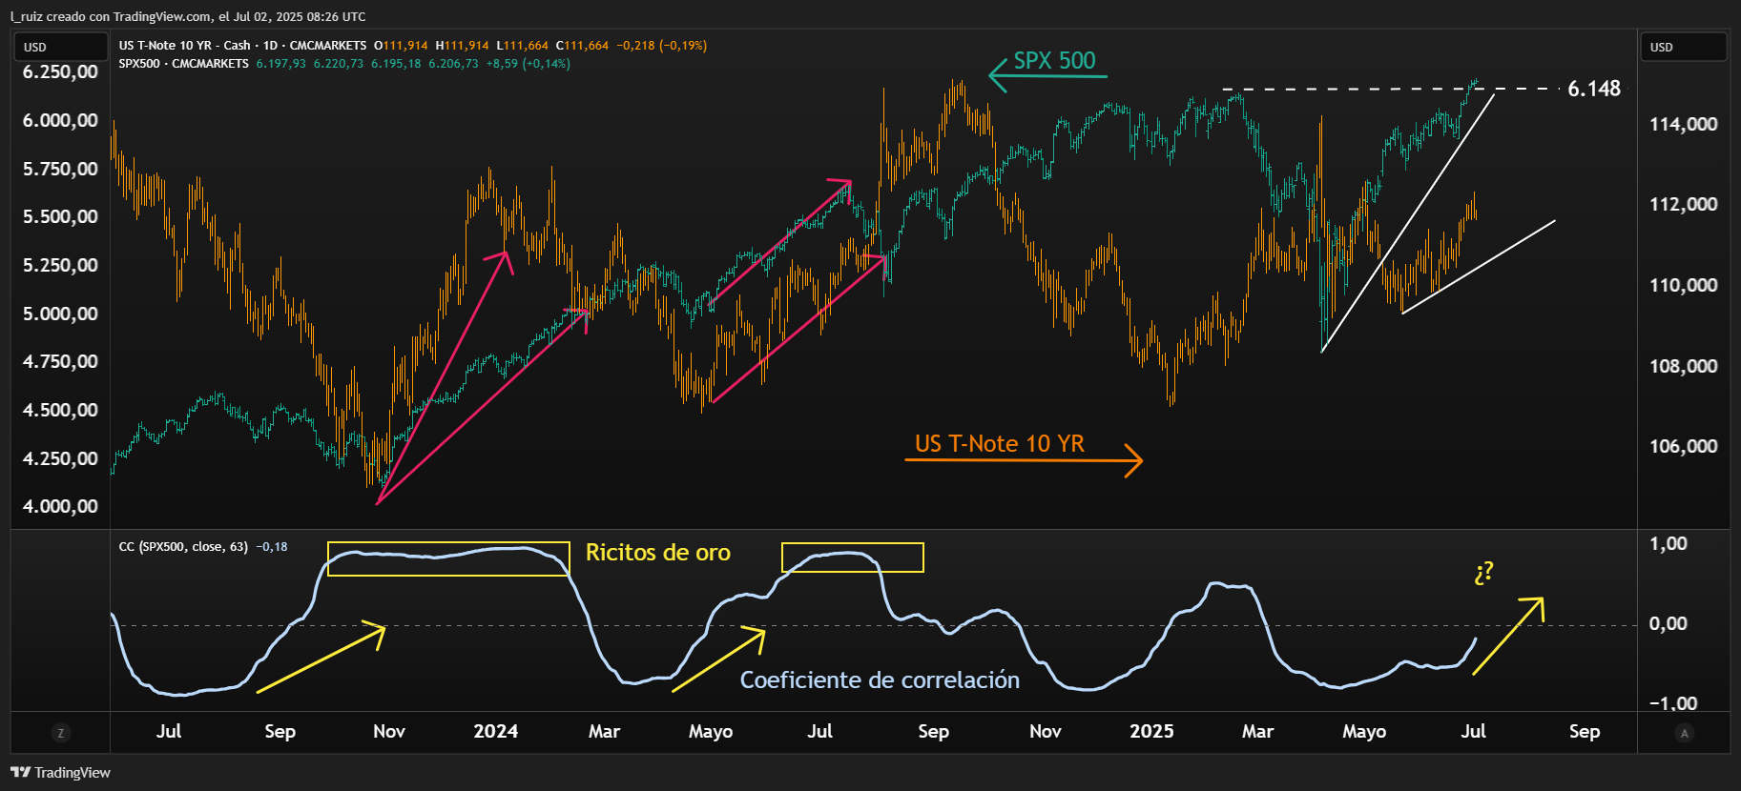The width and height of the screenshot is (1741, 791).
Task: Click the 114,000 right price scale value
Action: click(1684, 124)
